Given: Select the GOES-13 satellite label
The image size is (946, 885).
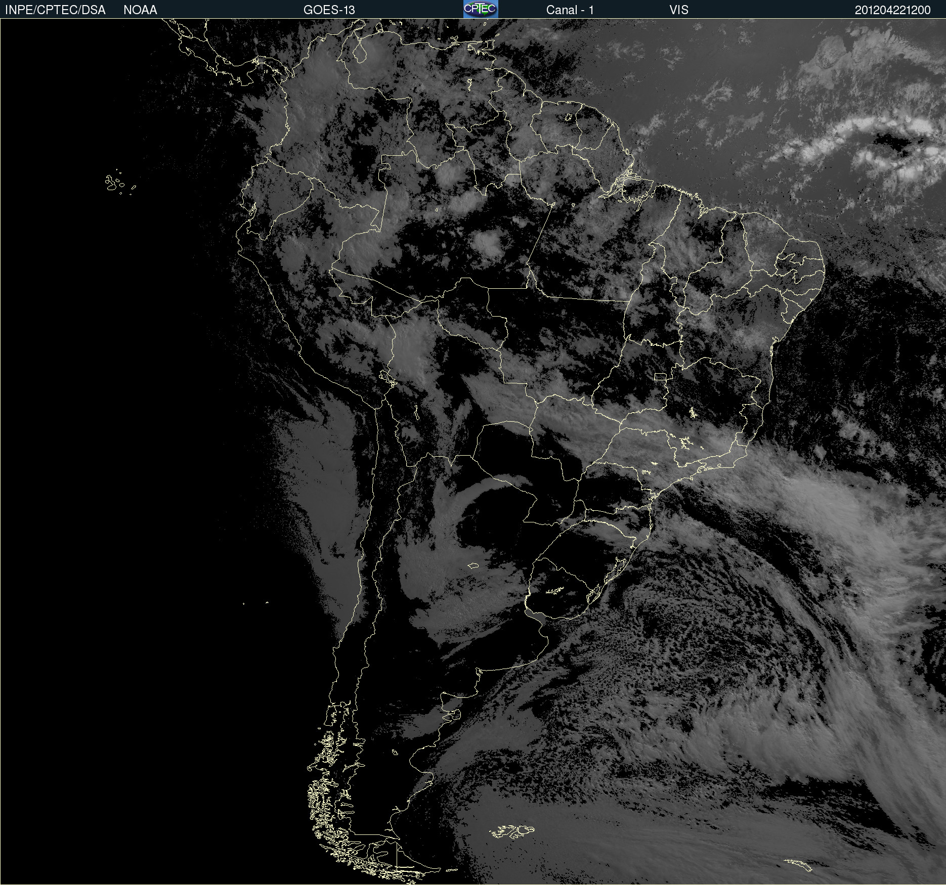Looking at the screenshot, I should point(329,10).
